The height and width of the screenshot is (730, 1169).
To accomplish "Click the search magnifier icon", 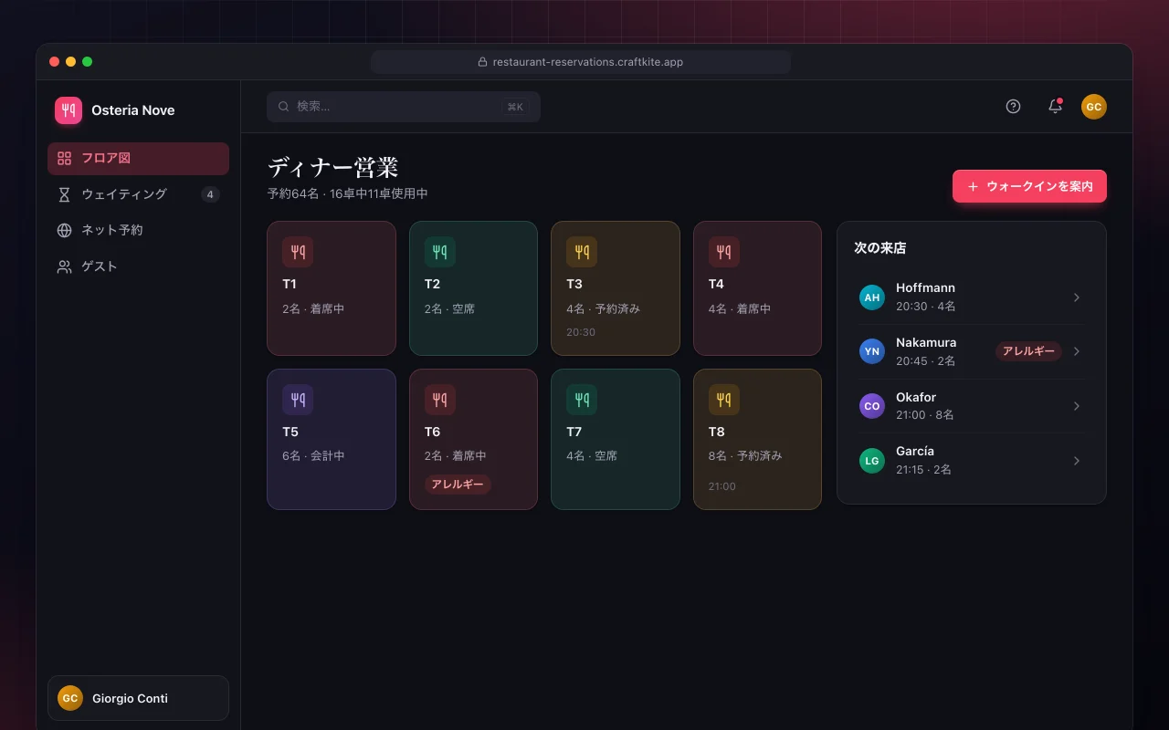I will [284, 107].
